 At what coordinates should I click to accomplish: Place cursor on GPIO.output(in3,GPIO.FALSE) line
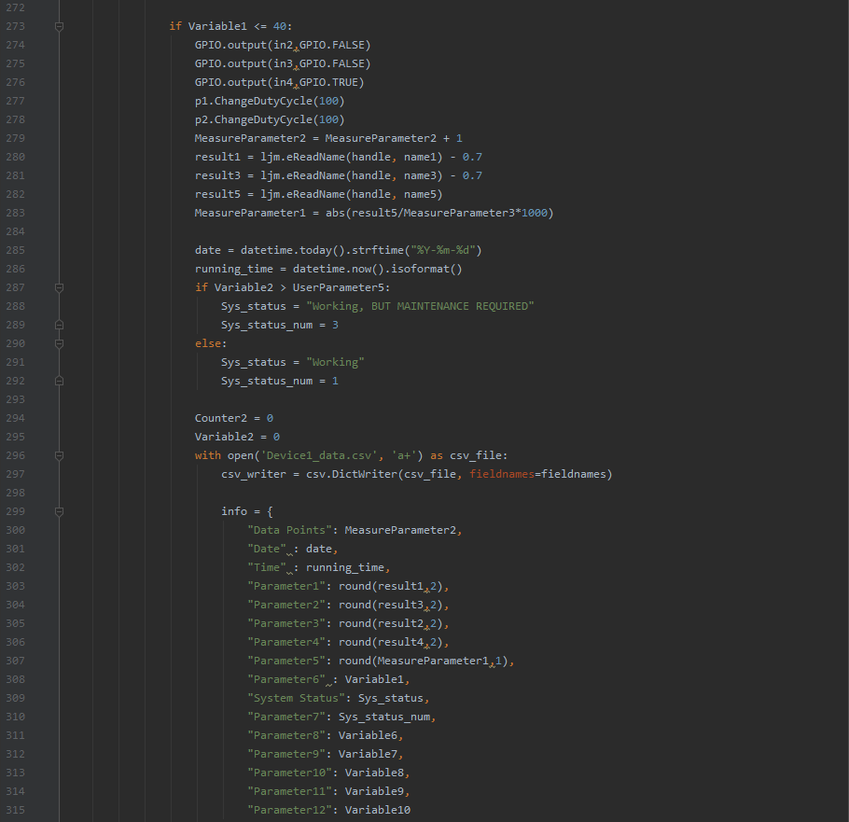click(283, 63)
